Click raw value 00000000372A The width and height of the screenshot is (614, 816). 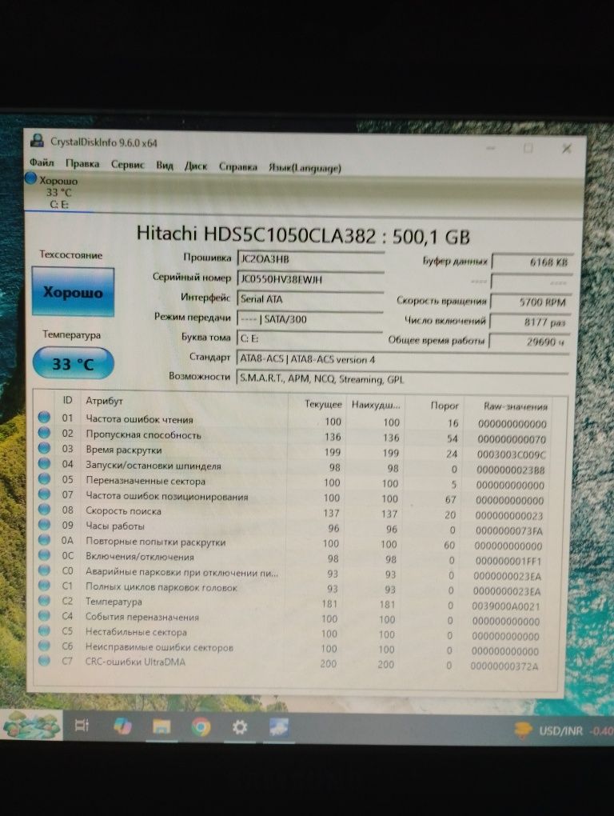click(504, 666)
